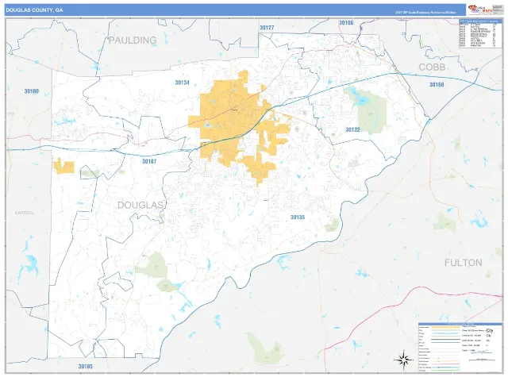This screenshot has height=381, width=508.
Task: Click the pink line in the legend
Action: 444,364
